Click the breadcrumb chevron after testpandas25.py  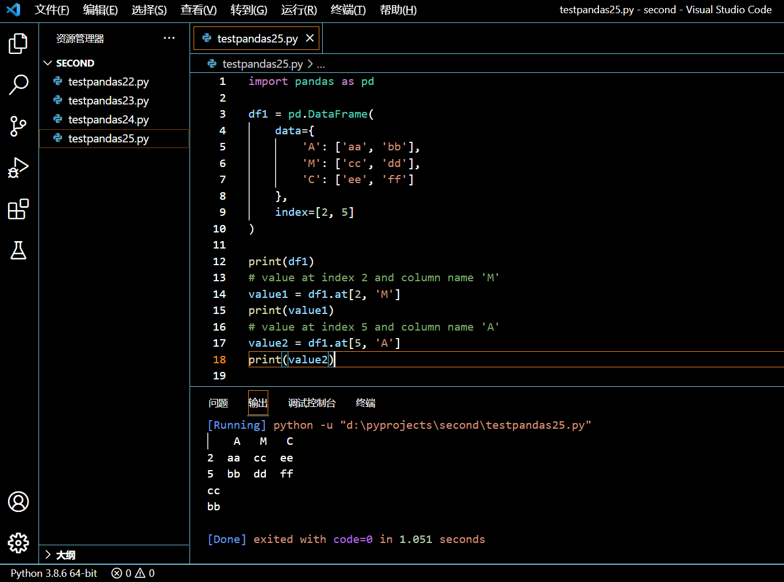[x=310, y=64]
